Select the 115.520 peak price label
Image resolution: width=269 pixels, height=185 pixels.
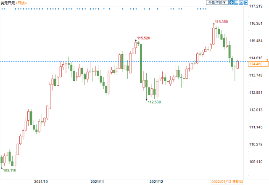pyautogui.click(x=144, y=38)
